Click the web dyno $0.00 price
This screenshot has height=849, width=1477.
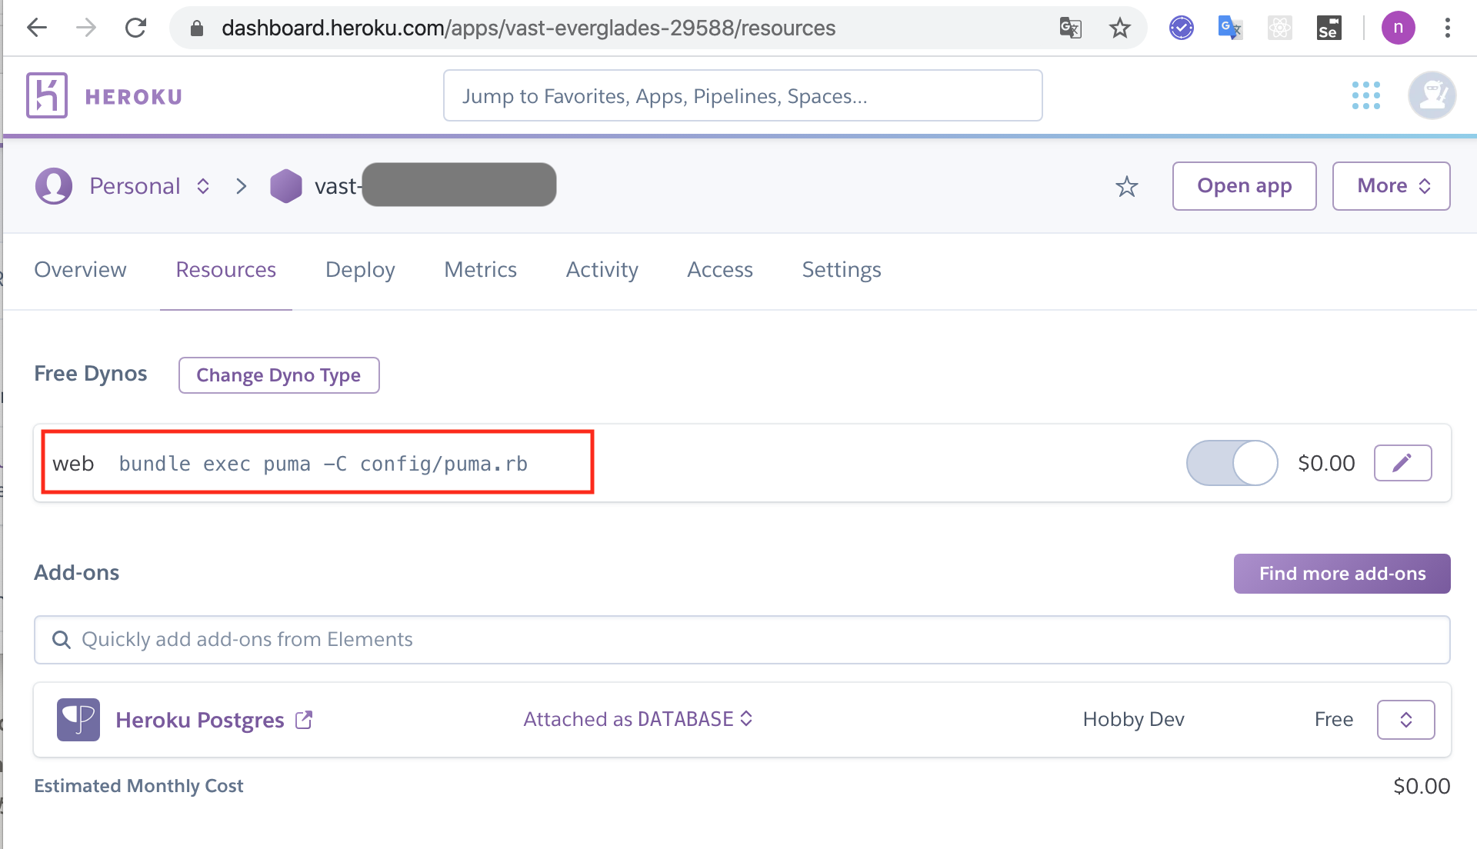click(x=1326, y=463)
